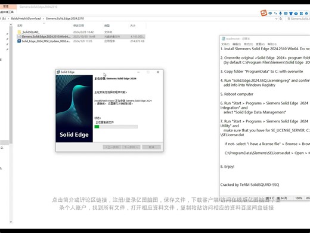Open the 格式(O) menu in Notepad
The image size is (310, 233).
248,44
